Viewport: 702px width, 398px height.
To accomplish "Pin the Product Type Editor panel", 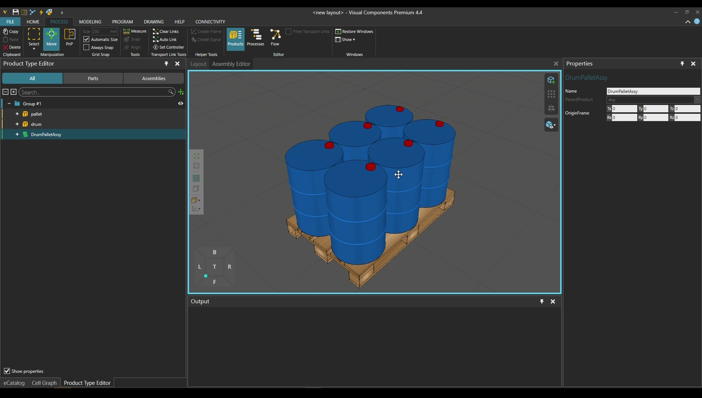I will click(166, 64).
